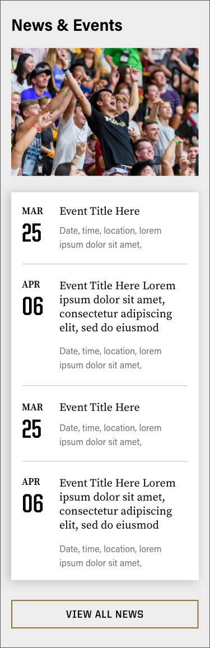The height and width of the screenshot is (648, 210).
Task: Click the MAR month label of third event
Action: click(x=32, y=408)
